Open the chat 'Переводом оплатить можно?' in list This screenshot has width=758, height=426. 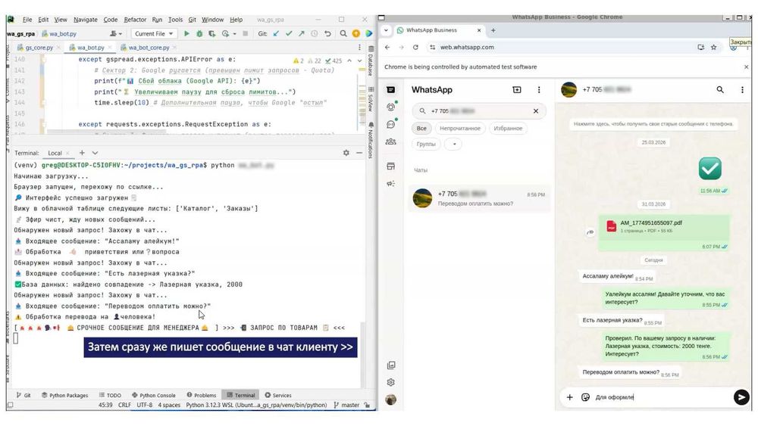click(x=479, y=198)
